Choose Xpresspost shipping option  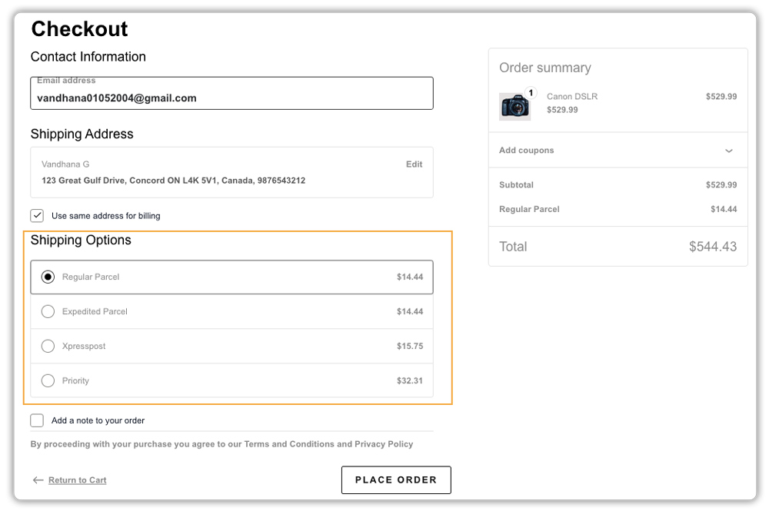48,346
